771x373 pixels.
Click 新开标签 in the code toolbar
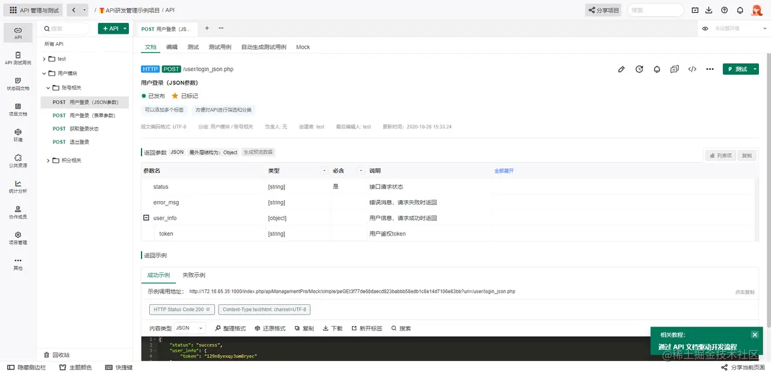coord(366,328)
